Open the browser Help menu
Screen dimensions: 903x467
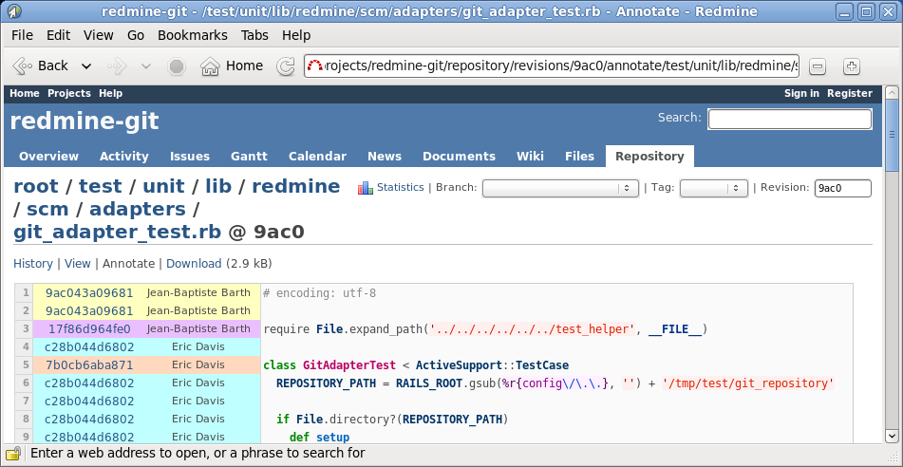coord(296,35)
